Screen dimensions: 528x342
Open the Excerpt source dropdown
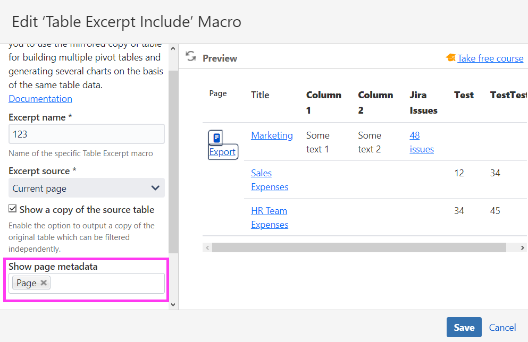(87, 188)
